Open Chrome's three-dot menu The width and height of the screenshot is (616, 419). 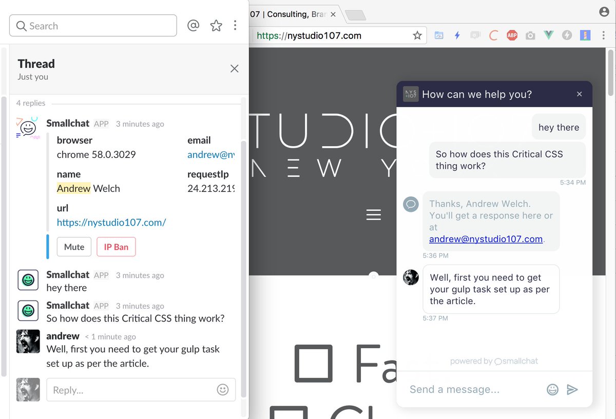(x=603, y=35)
